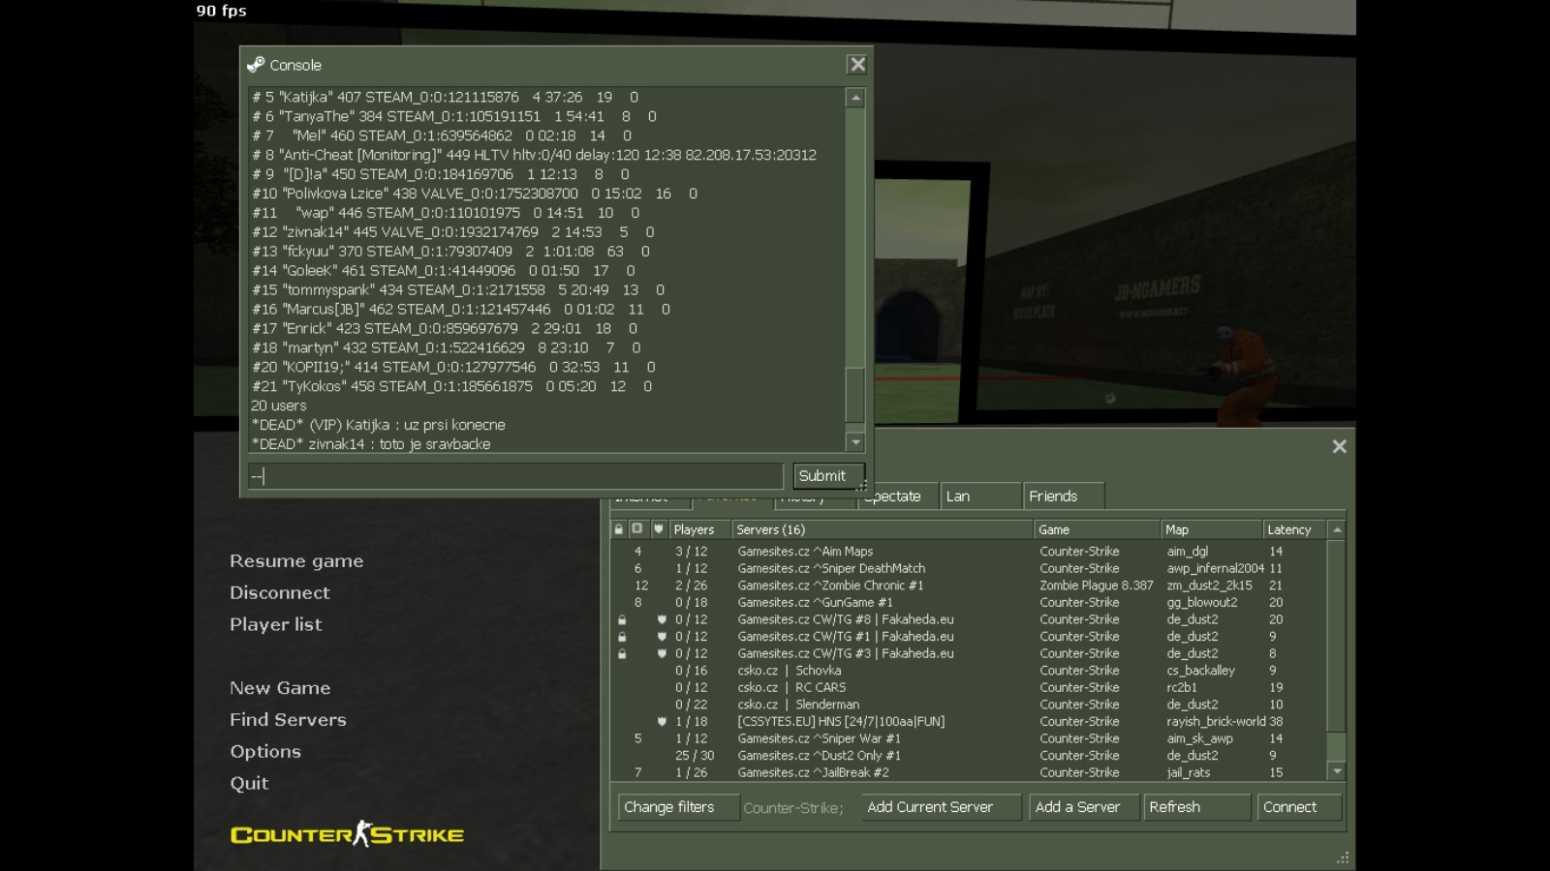This screenshot has width=1550, height=871.
Task: Click Zombie Plague 8.387 game cell
Action: [x=1097, y=586]
